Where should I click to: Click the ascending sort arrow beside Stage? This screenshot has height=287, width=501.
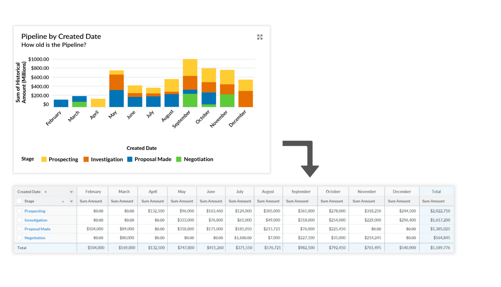[63, 201]
